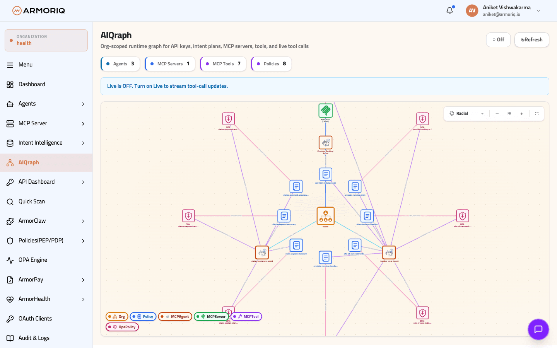Click the Dashboard sidebar icon
Screen dimensions: 557x348
[10, 84]
